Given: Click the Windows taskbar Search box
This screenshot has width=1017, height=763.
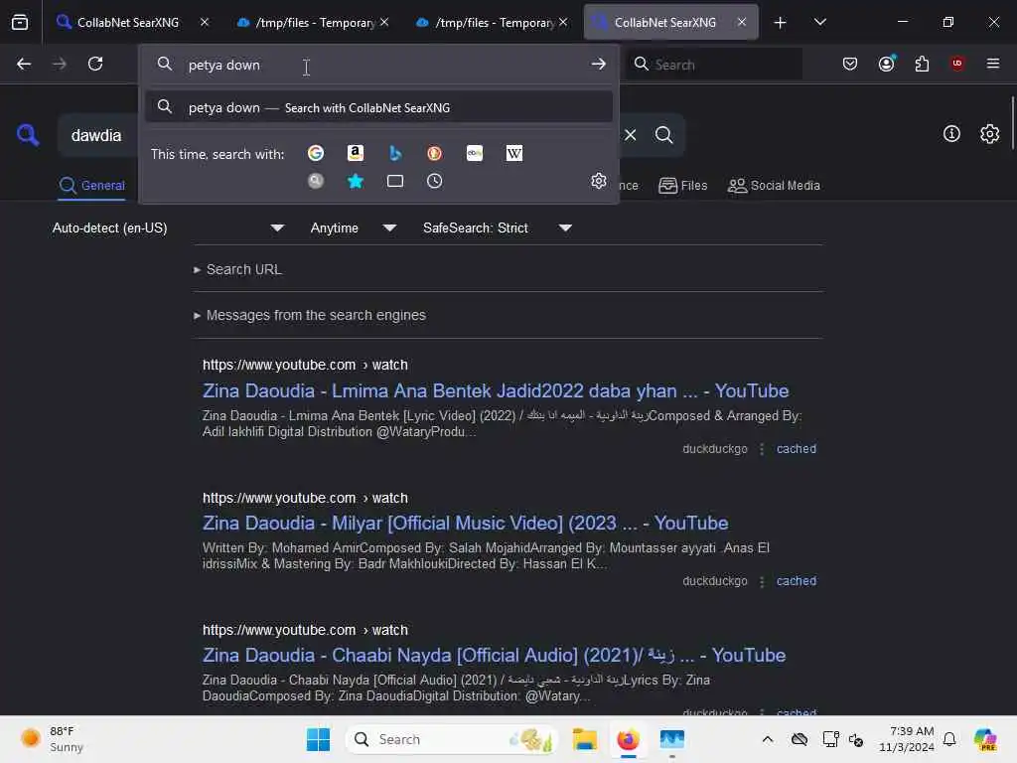Looking at the screenshot, I should point(452,739).
